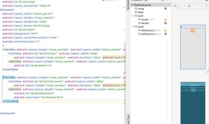Click the error icon next to ivimg
Image resolution: width=209 pixels, height=124 pixels.
pos(165,8)
